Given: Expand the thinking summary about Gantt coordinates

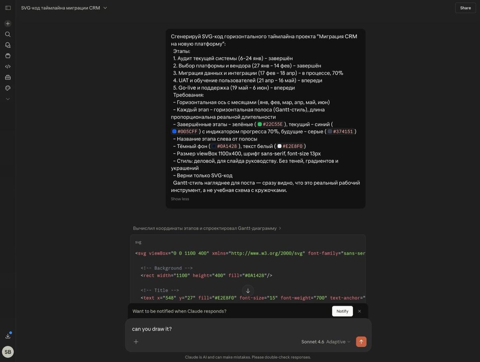Looking at the screenshot, I should pos(207,228).
